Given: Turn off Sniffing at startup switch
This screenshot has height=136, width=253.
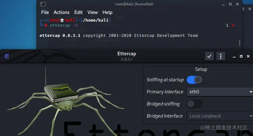Looking at the screenshot, I should 194,80.
